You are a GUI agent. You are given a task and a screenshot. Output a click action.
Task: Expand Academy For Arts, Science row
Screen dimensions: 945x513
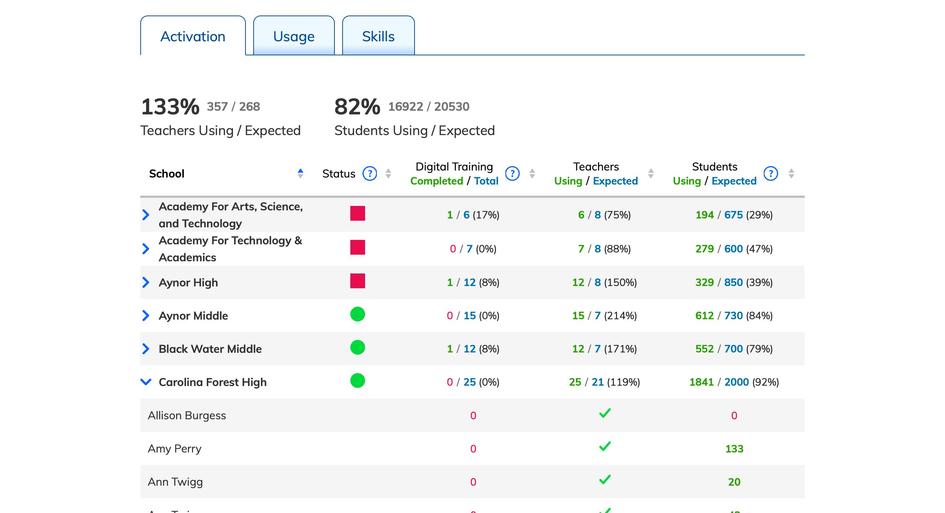(x=146, y=215)
